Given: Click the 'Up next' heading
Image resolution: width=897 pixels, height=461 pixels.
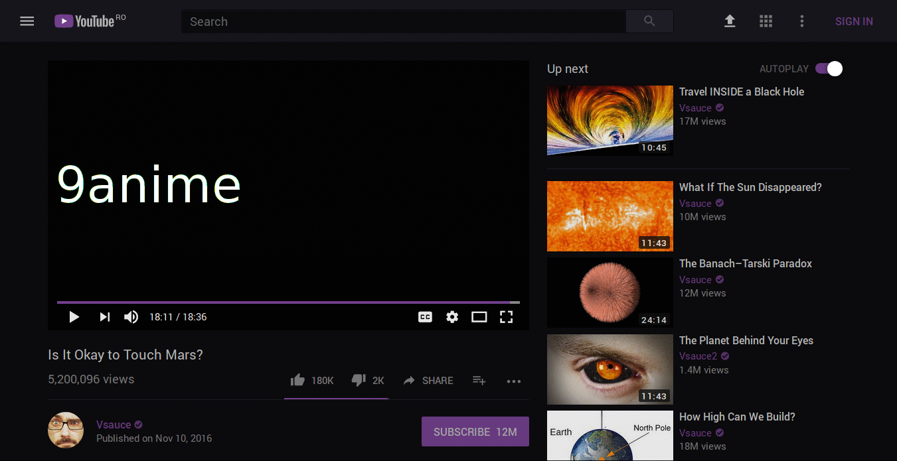Looking at the screenshot, I should [568, 69].
